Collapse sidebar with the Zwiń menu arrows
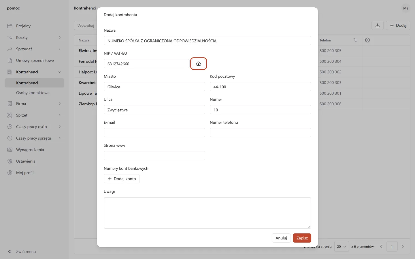The width and height of the screenshot is (415, 259). pos(10,252)
